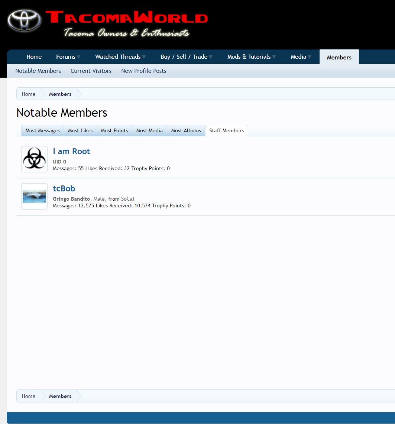Open the I am Root profile link

point(71,152)
